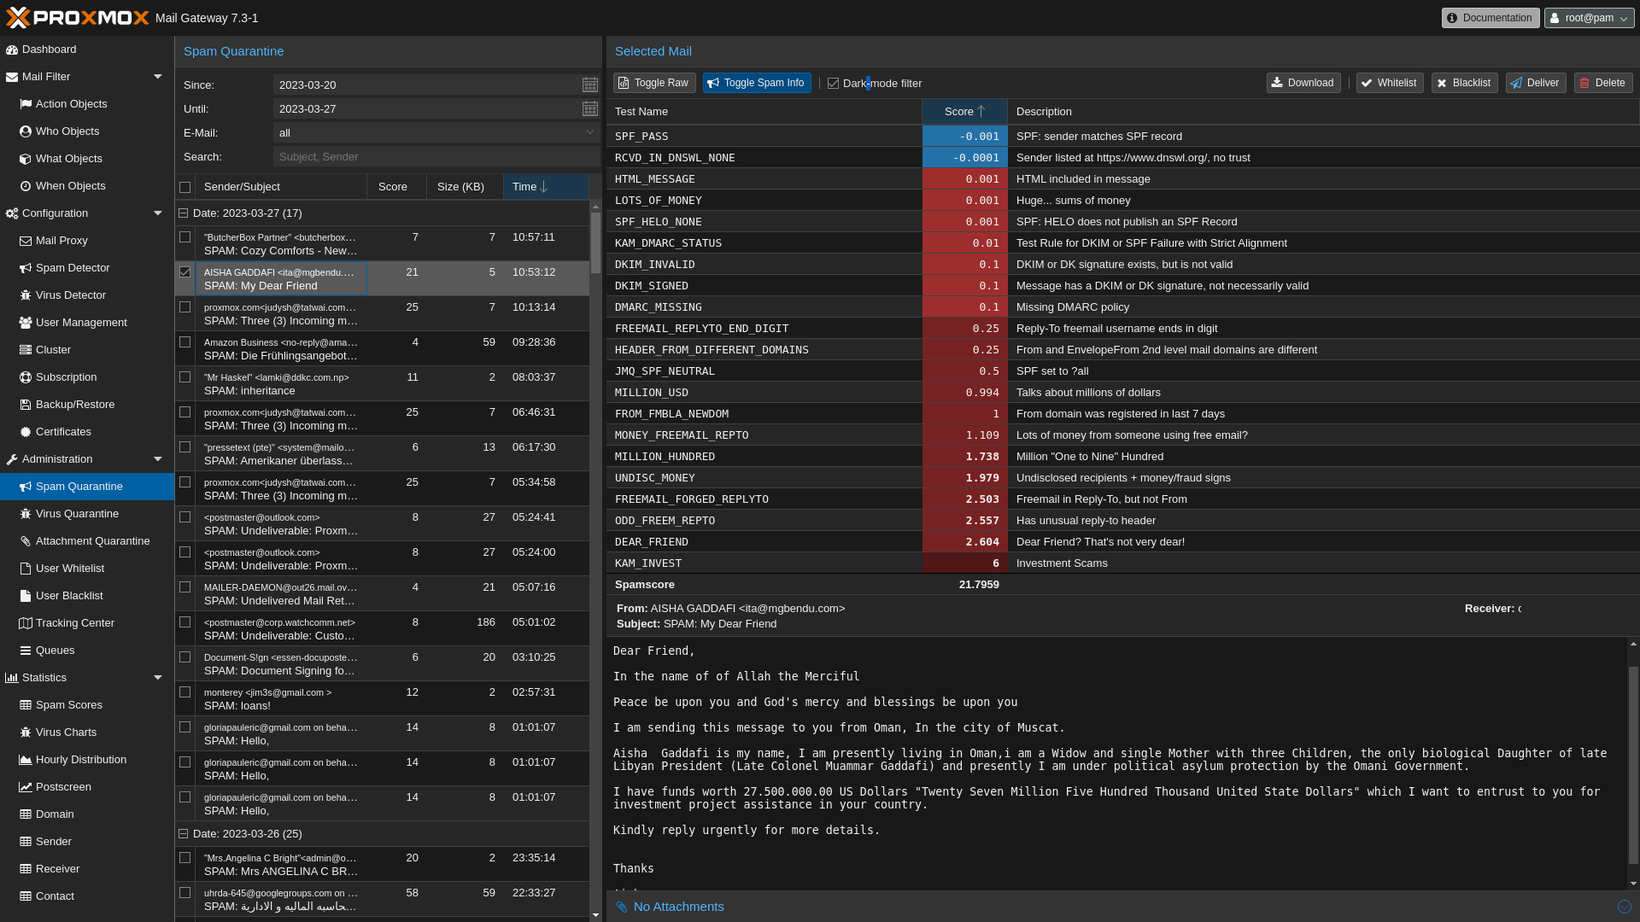
Task: Click the Deliver paper plane button
Action: point(1535,83)
